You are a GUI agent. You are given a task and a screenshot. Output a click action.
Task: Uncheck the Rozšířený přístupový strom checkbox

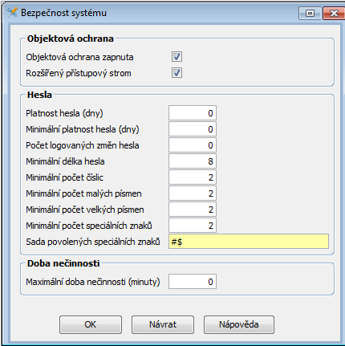coord(177,73)
